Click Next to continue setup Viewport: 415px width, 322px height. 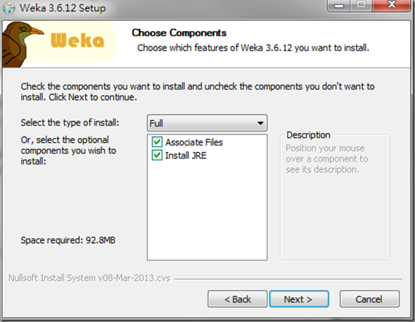pyautogui.click(x=299, y=299)
